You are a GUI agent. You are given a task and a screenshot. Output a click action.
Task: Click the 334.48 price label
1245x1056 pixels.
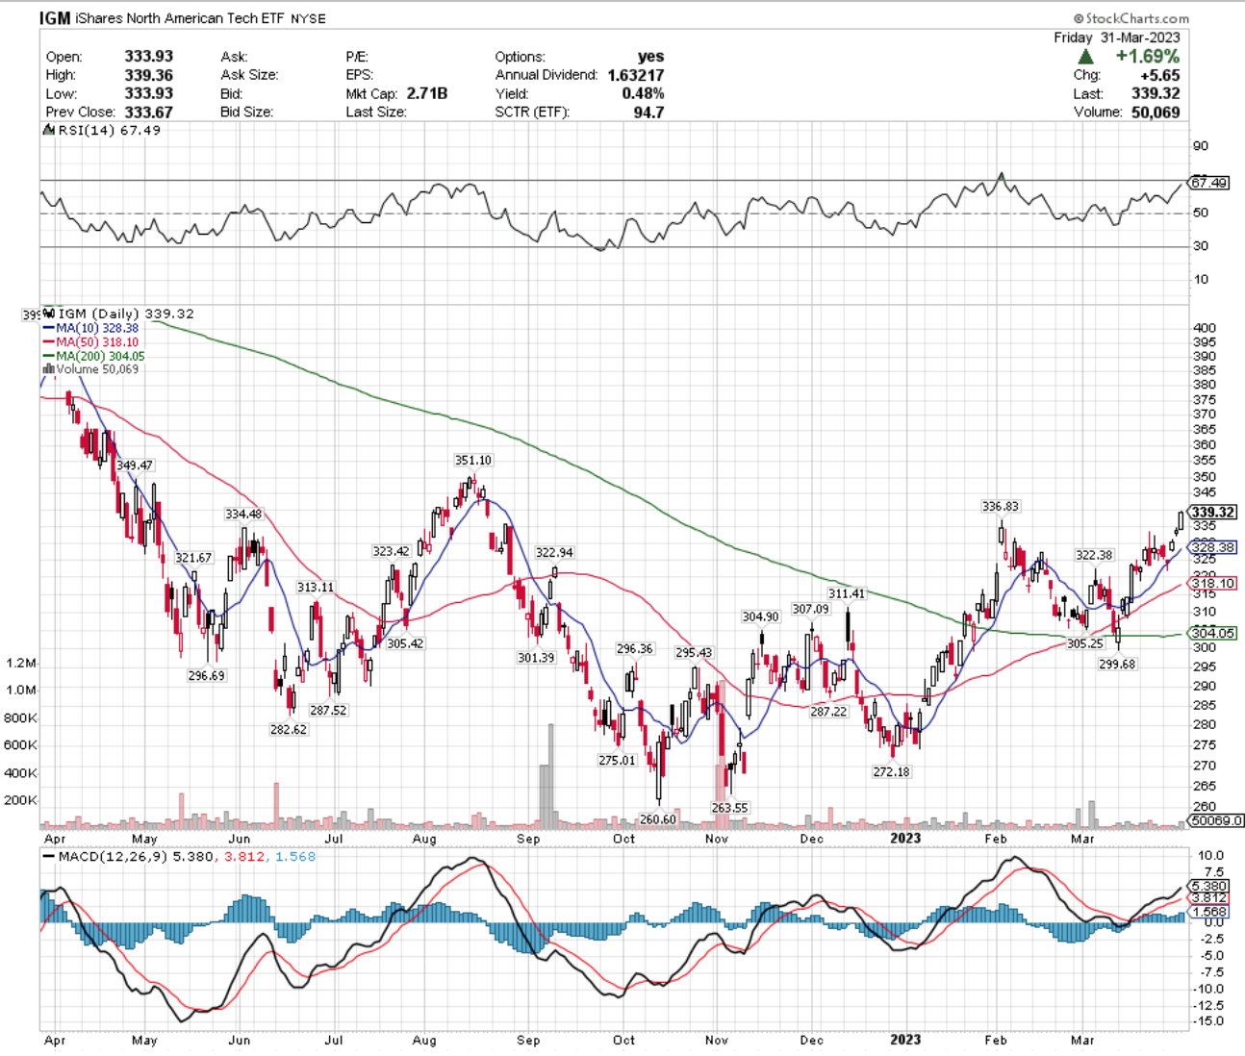[243, 515]
